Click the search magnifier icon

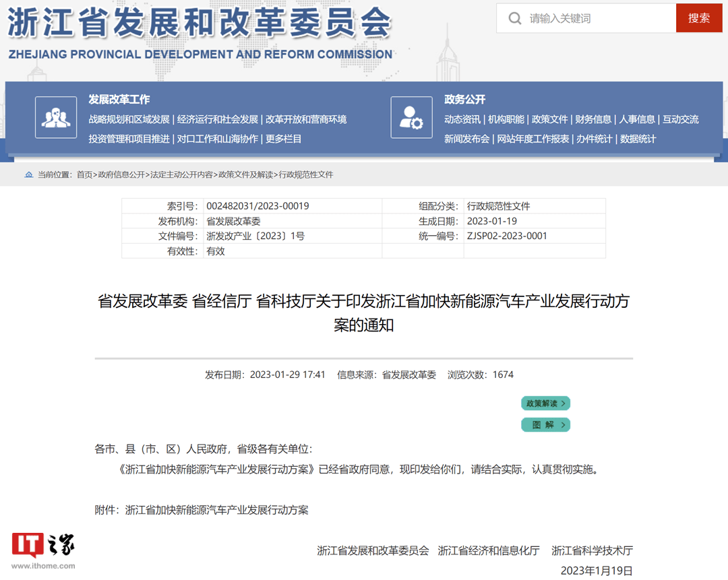point(514,19)
